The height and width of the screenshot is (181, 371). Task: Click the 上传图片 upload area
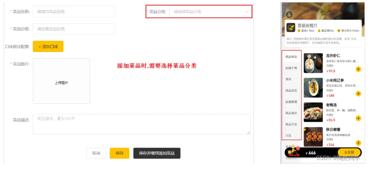click(x=62, y=81)
